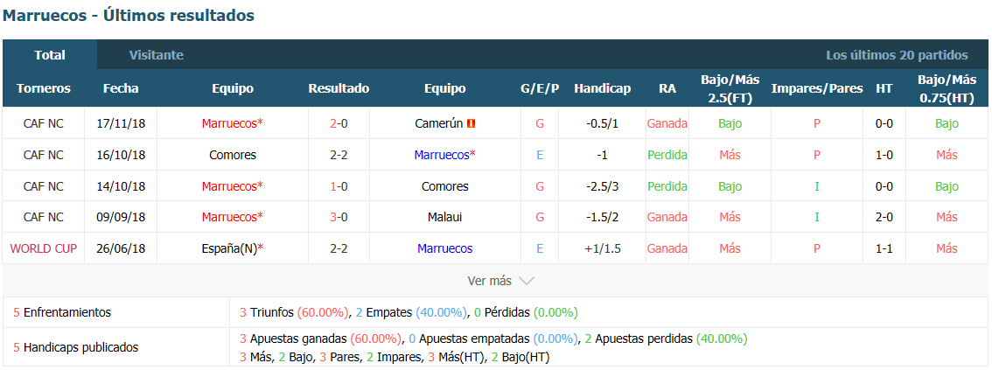Click the Ver más text

tap(489, 281)
